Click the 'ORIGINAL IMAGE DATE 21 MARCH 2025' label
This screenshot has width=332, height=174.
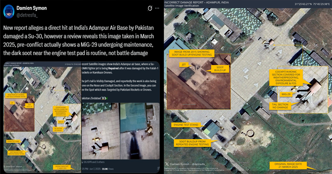click(288, 165)
